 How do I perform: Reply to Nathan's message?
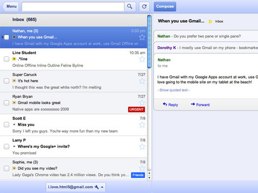[170, 105]
